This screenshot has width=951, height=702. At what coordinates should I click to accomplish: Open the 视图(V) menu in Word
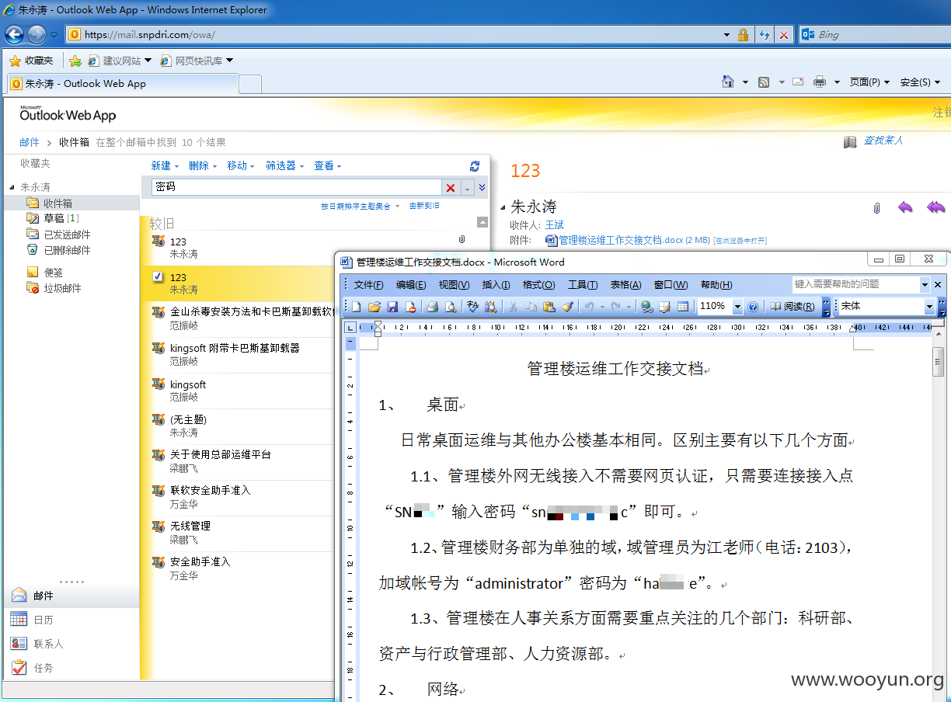(x=454, y=285)
